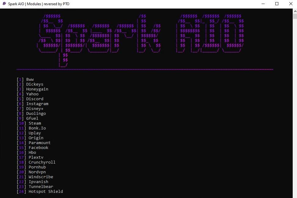This screenshot has width=297, height=198.
Task: Select the '[7] Disney+' entry
Action: [30, 109]
